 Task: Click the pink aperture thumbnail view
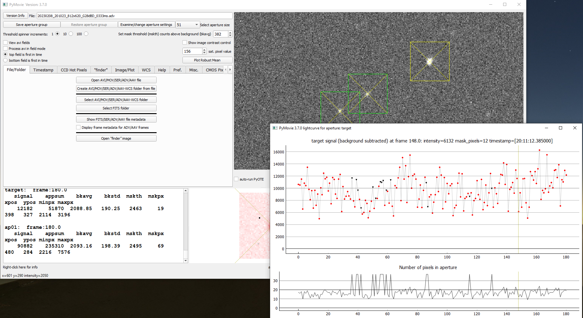pyautogui.click(x=254, y=226)
